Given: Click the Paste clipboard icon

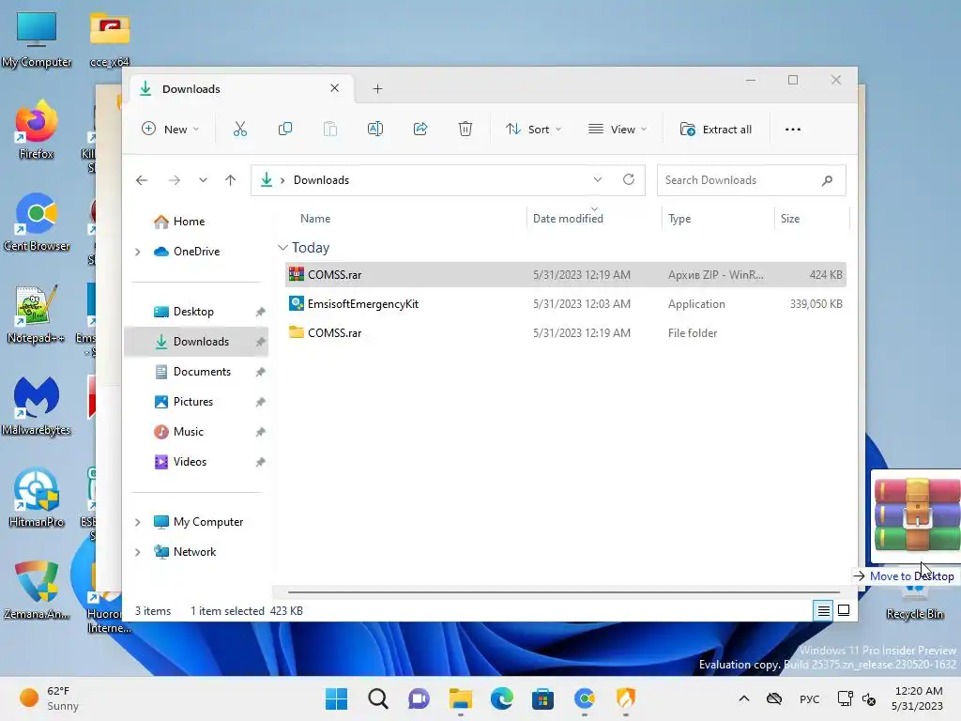Looking at the screenshot, I should click(x=329, y=130).
